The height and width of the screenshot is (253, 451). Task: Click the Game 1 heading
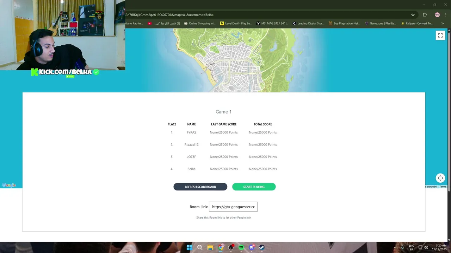(224, 112)
